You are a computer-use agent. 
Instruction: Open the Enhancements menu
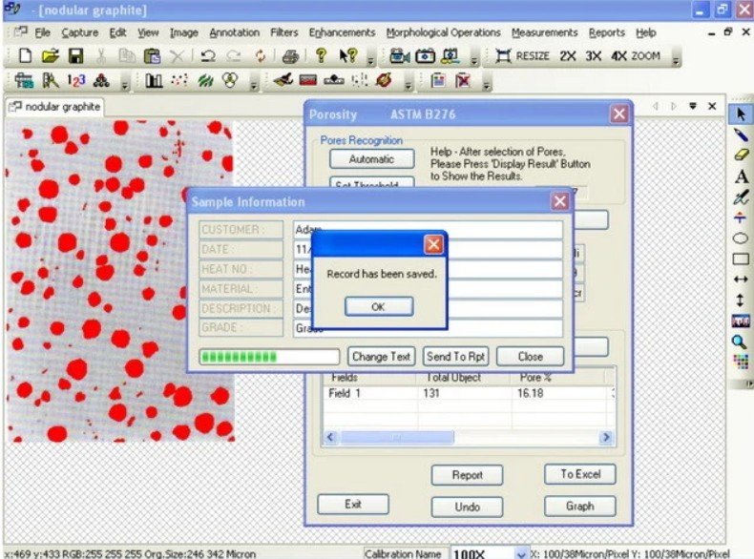point(342,32)
